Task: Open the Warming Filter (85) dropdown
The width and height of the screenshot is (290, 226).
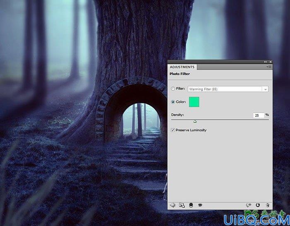Action: (x=228, y=89)
